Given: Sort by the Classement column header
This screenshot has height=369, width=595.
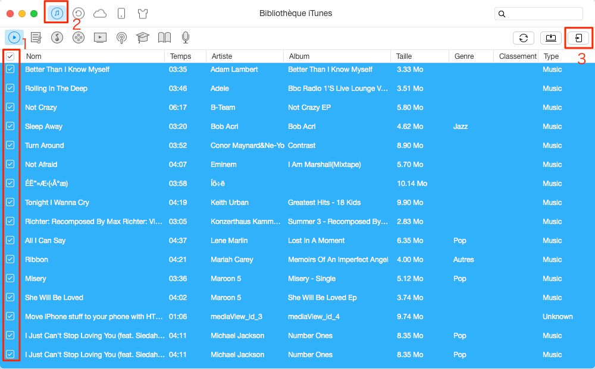Looking at the screenshot, I should tap(516, 56).
